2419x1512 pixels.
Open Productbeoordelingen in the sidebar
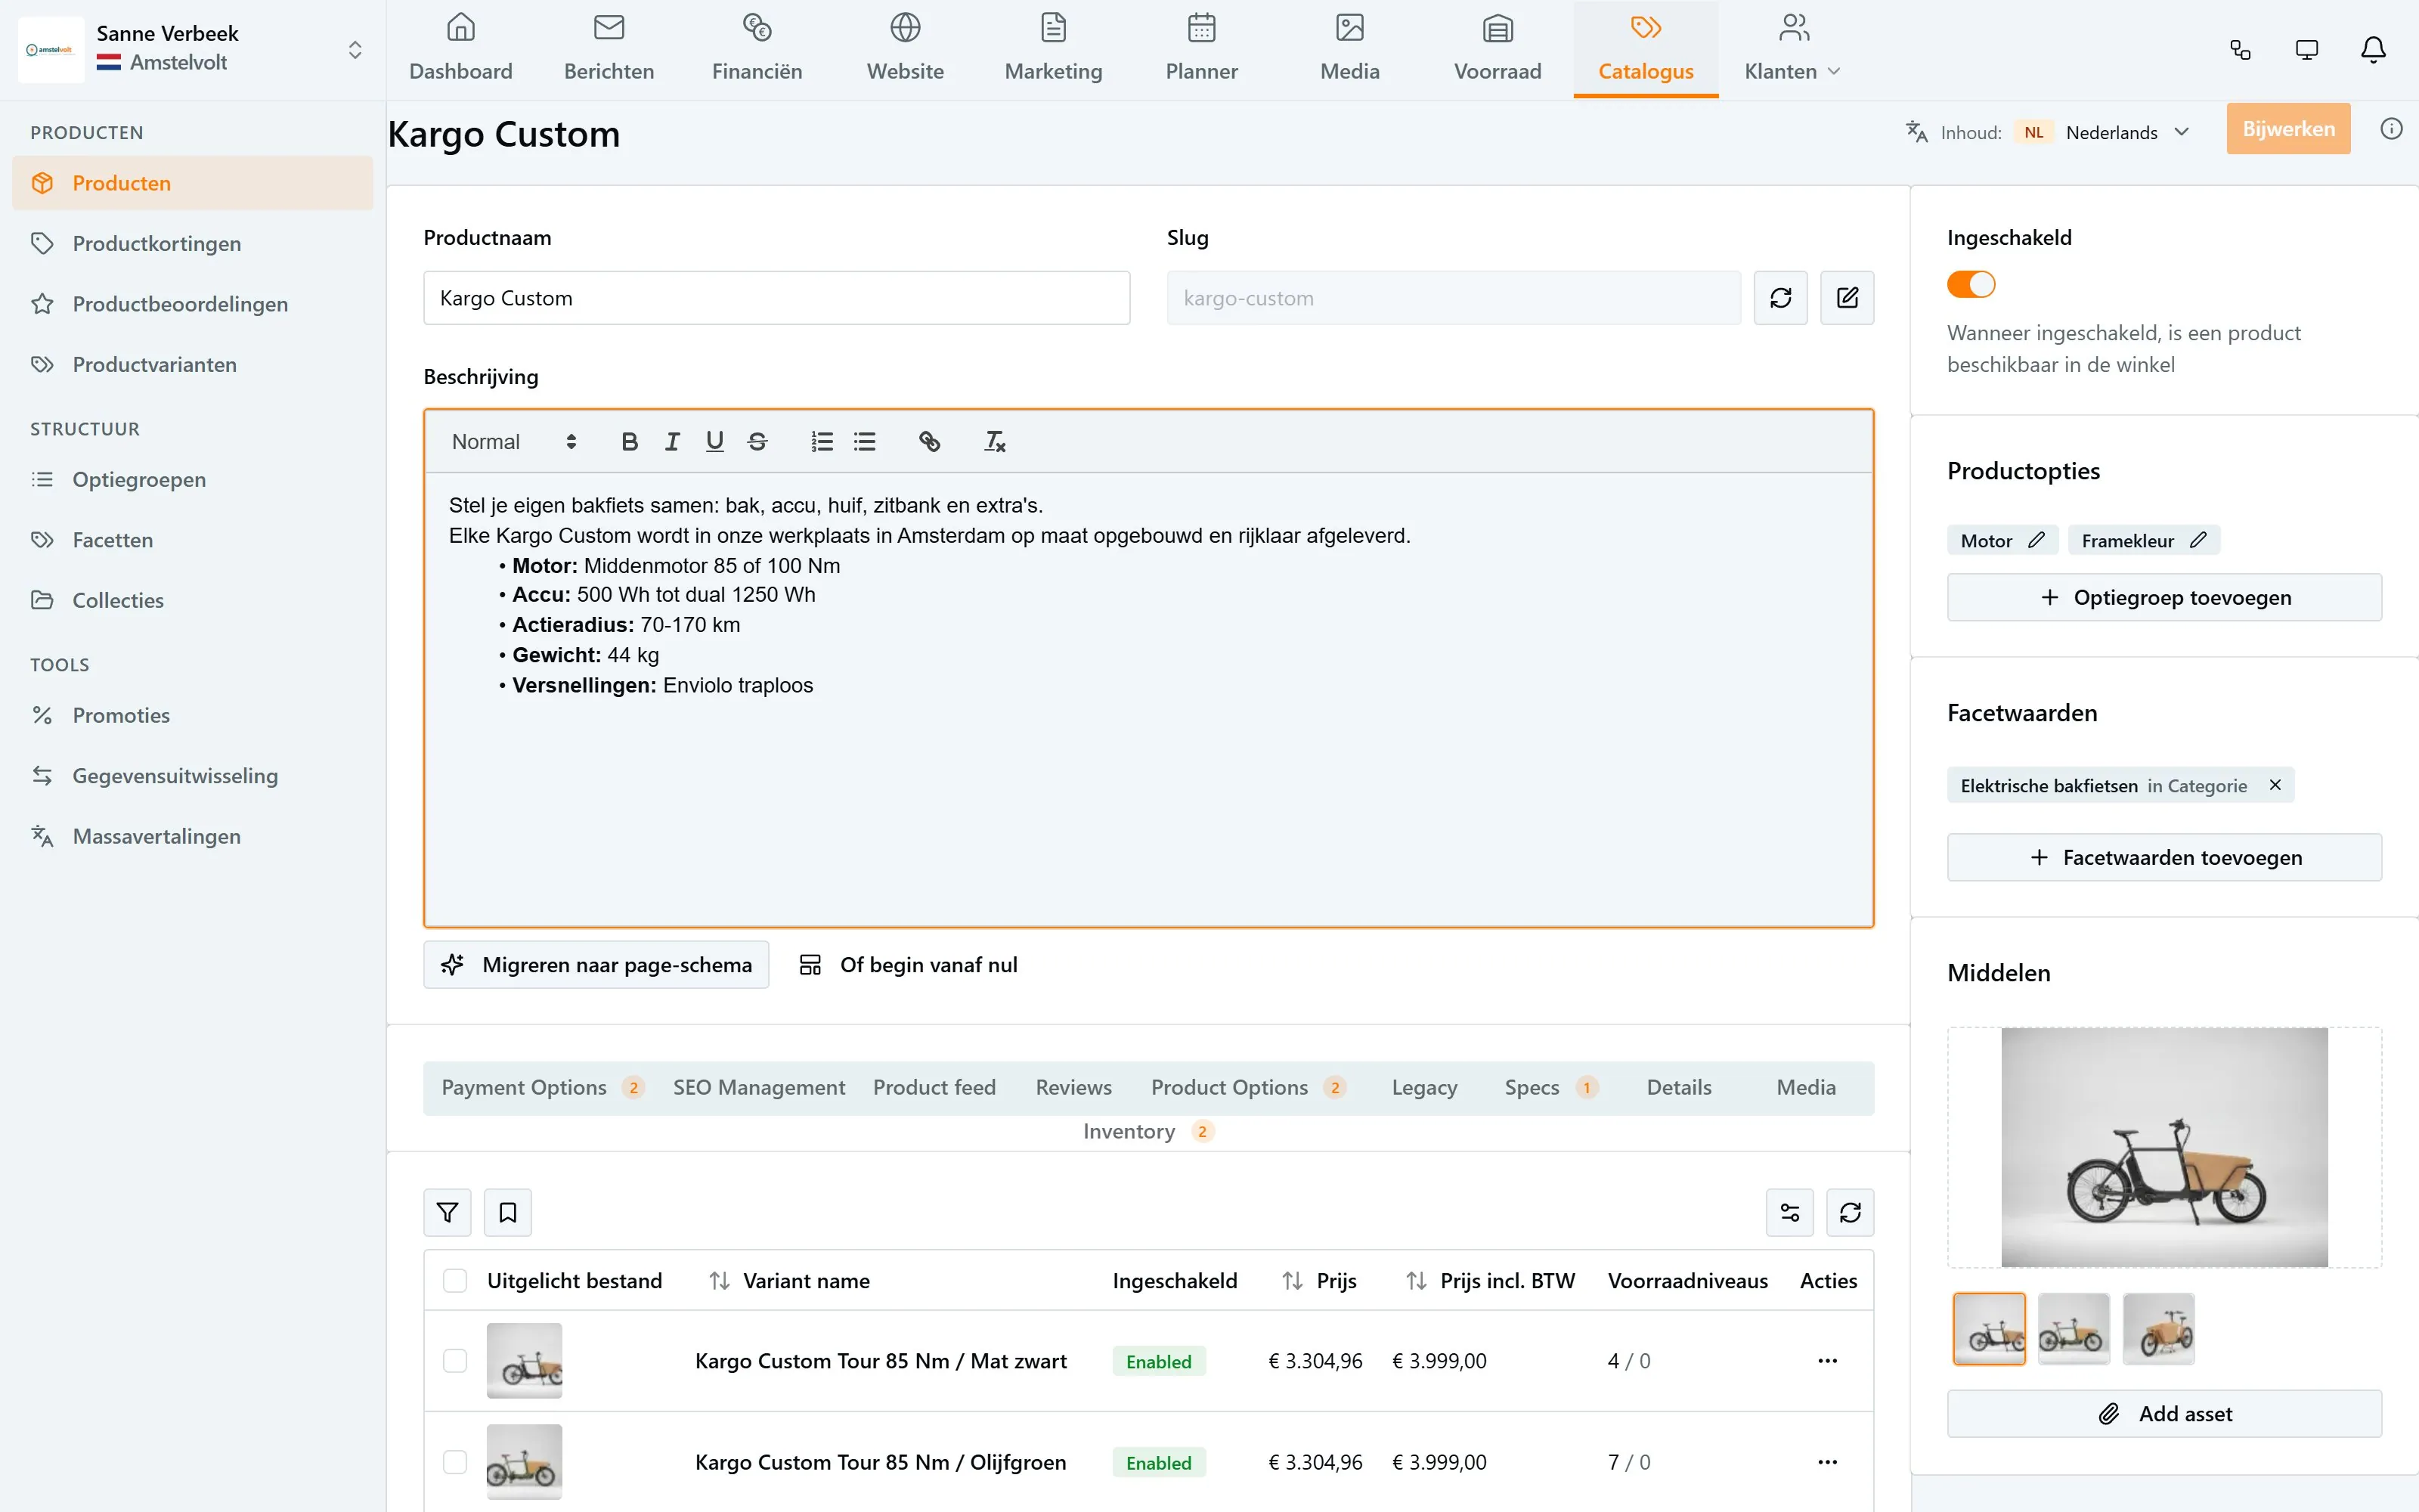pyautogui.click(x=193, y=304)
